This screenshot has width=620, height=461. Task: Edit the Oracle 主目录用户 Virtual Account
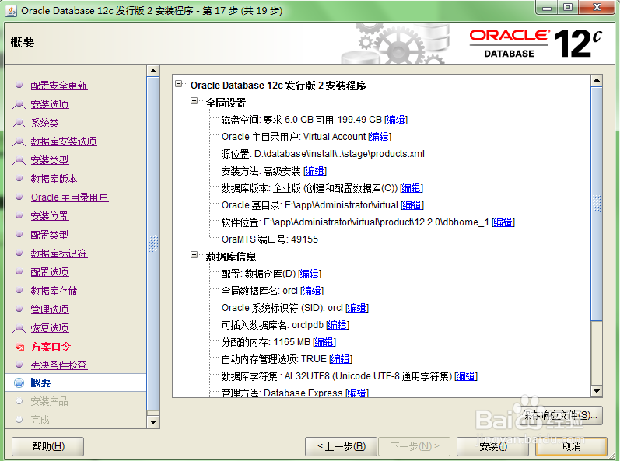pos(380,137)
